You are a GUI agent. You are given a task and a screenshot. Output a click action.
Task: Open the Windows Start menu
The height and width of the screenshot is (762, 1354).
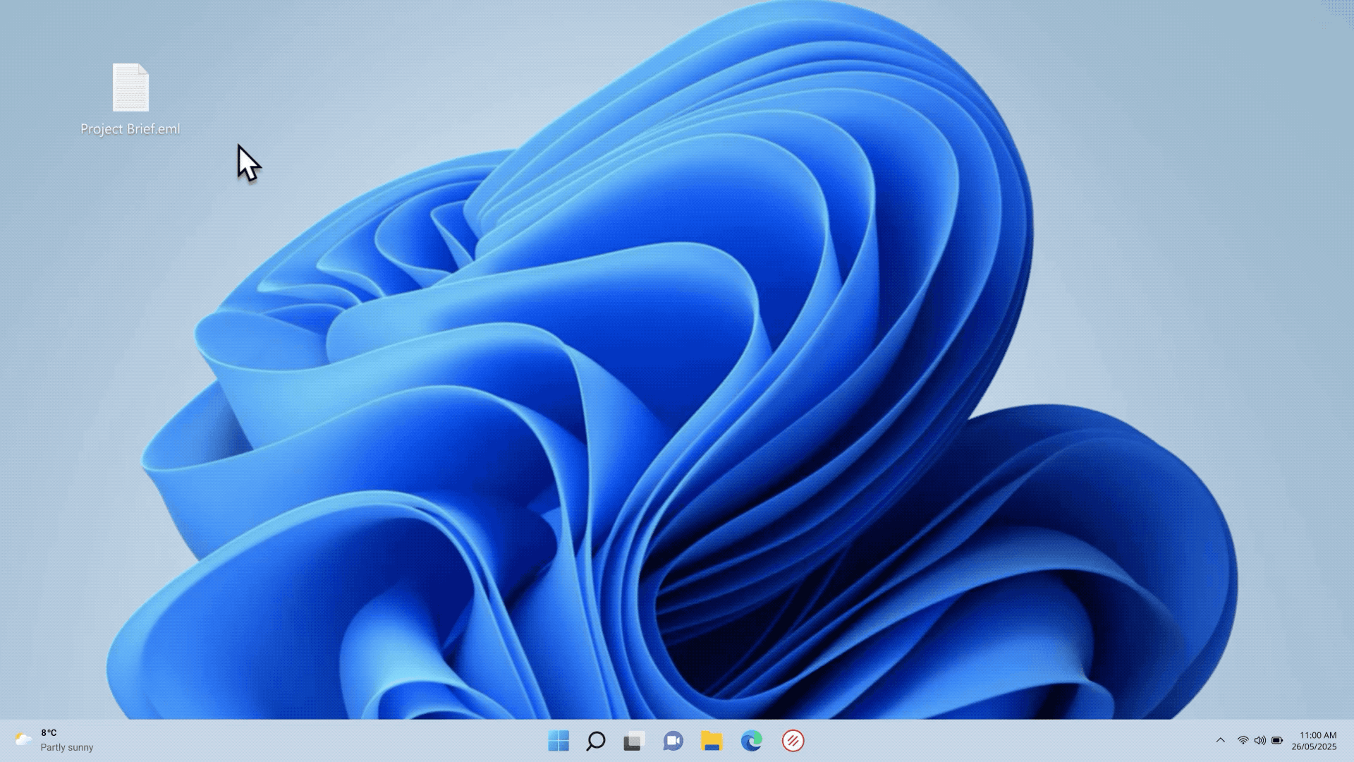click(559, 741)
